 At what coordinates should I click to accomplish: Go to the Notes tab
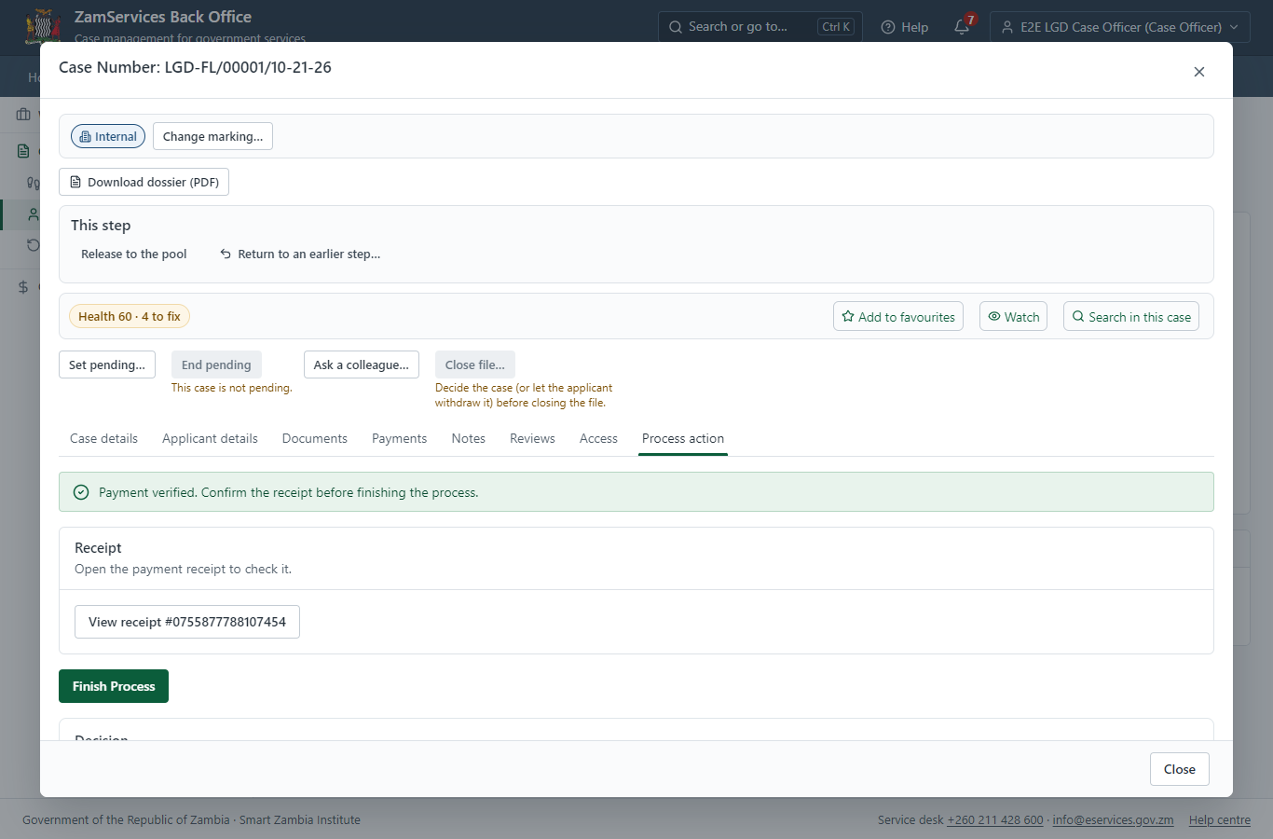pyautogui.click(x=469, y=439)
